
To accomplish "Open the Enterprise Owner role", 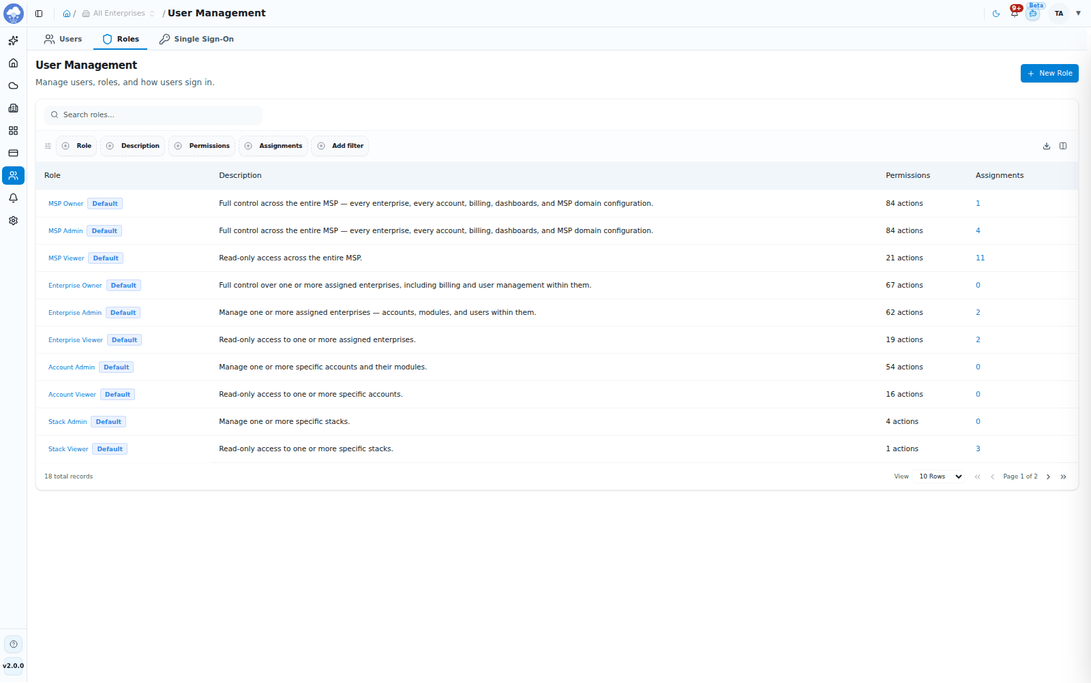I will [x=75, y=286].
